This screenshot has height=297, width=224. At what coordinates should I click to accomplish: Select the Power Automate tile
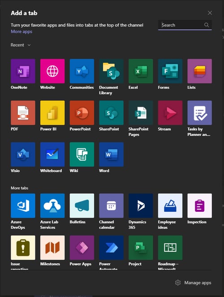111,248
